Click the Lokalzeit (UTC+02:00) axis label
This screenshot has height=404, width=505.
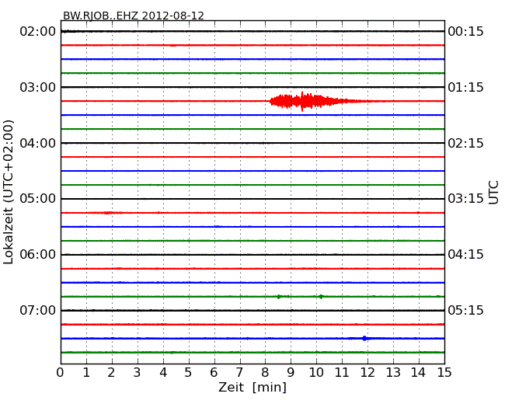9,192
